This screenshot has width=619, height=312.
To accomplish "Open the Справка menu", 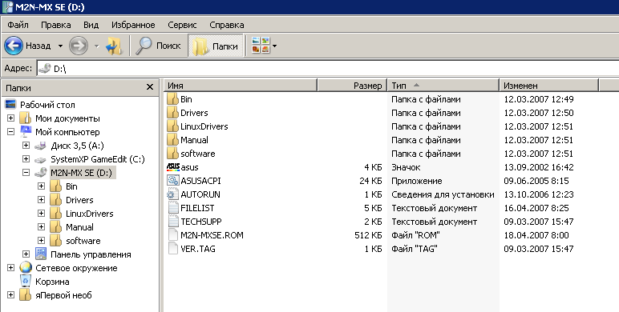I will (x=227, y=25).
